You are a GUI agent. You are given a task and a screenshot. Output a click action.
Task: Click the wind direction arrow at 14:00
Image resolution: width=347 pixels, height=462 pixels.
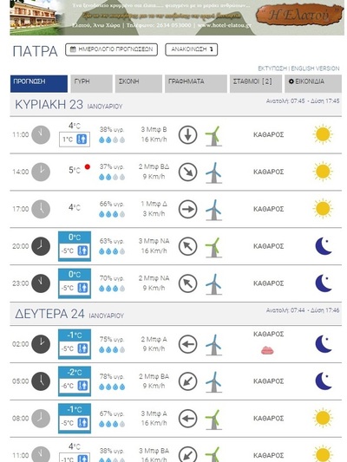187,172
